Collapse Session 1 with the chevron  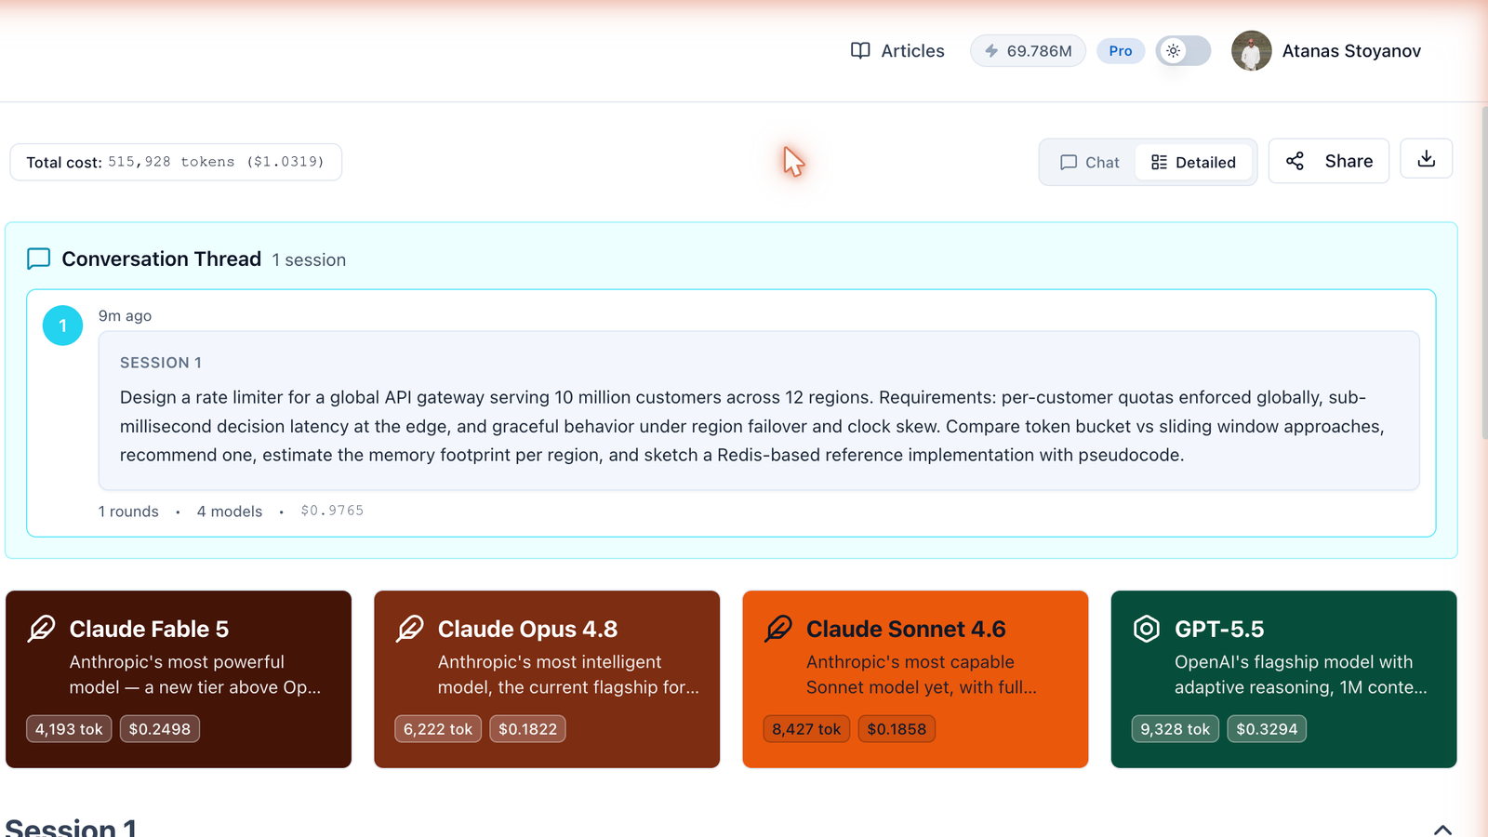1442,829
